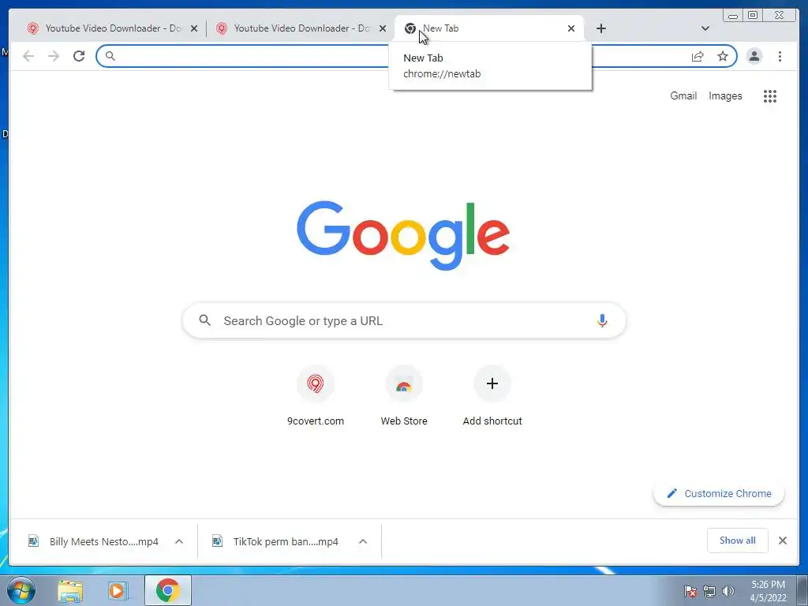
Task: Focus the Search Google or type a URL box
Action: (x=404, y=320)
